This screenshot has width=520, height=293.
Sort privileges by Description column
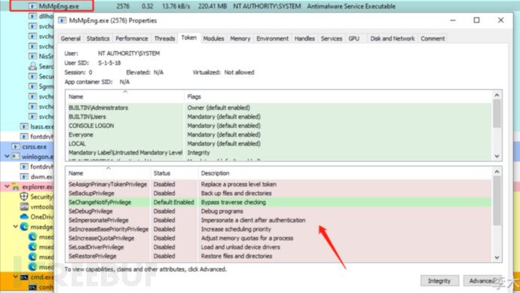[345, 173]
